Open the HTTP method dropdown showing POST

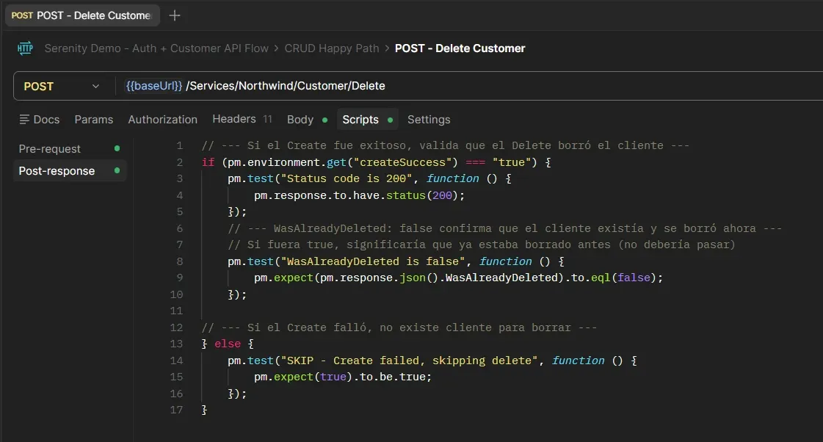tap(62, 85)
